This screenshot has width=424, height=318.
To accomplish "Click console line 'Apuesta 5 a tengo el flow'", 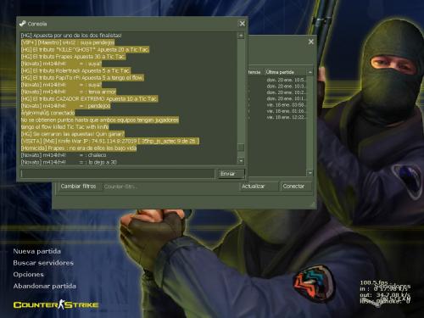I will tap(82, 78).
